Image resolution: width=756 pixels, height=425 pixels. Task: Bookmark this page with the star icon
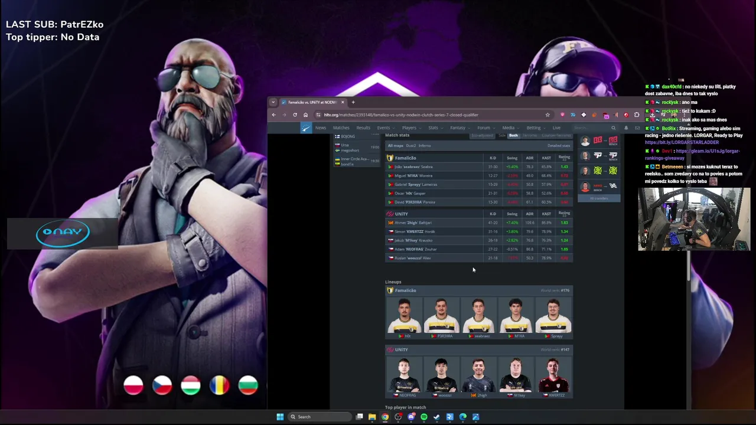point(548,115)
